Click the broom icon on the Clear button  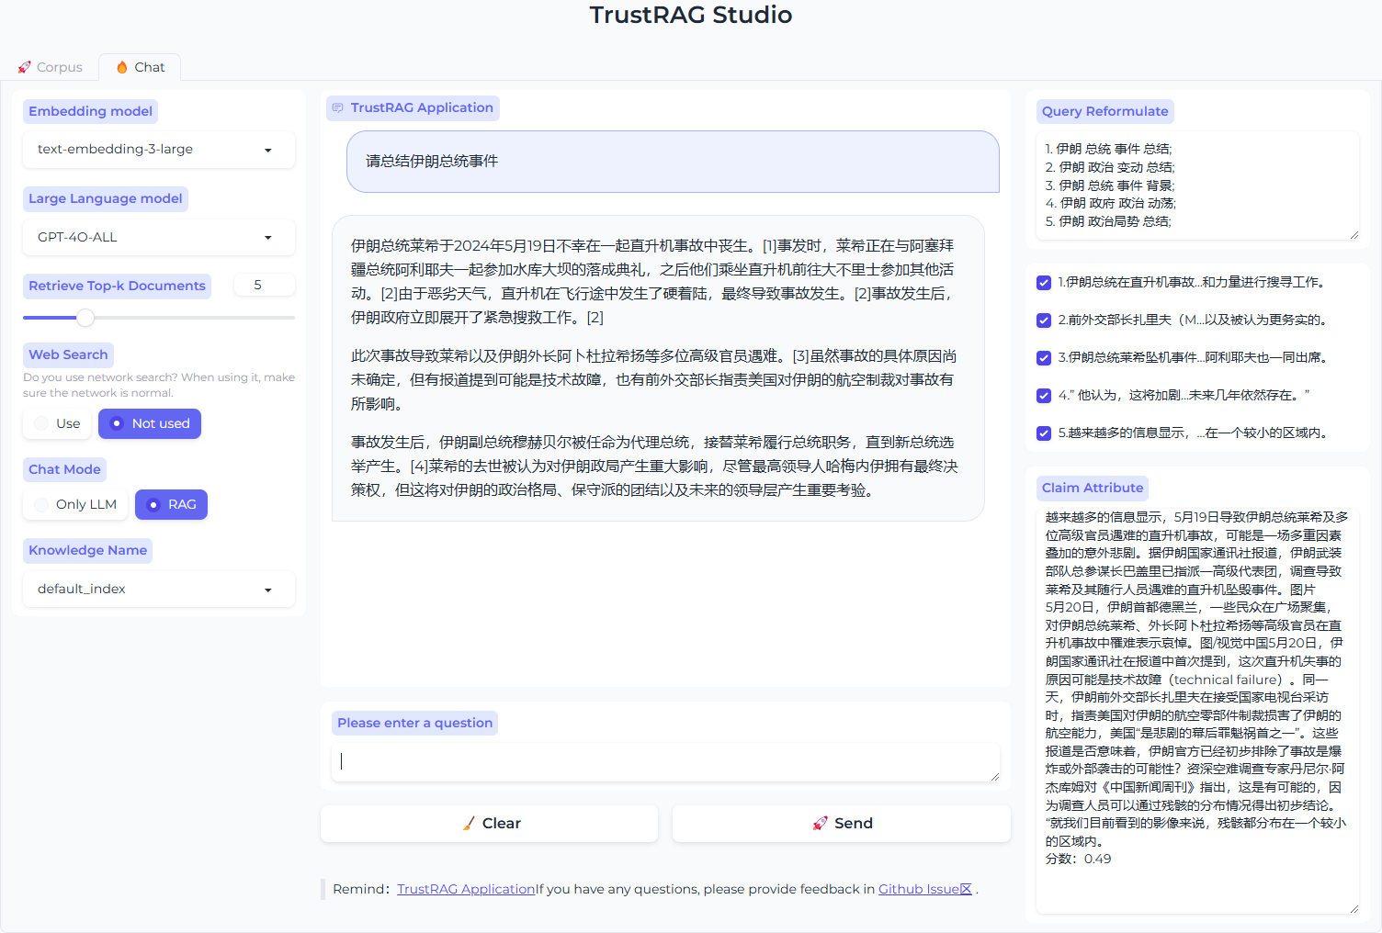click(470, 824)
